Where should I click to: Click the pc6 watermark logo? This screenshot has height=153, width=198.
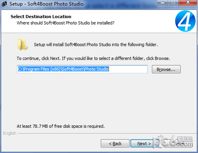click(x=173, y=141)
